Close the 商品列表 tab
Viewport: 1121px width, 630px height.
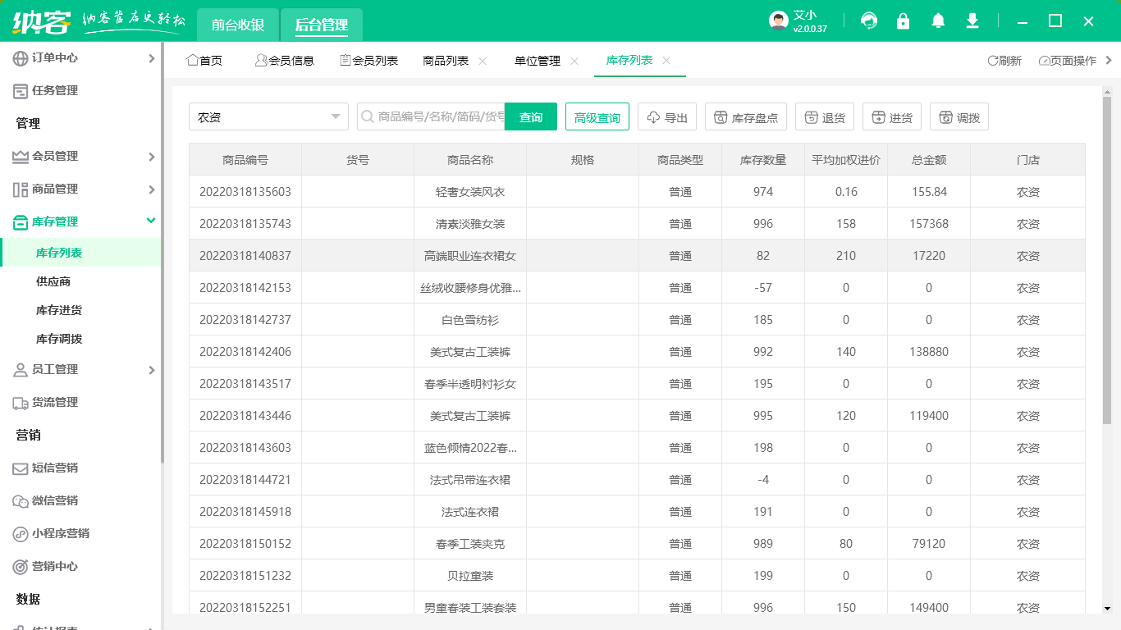483,61
